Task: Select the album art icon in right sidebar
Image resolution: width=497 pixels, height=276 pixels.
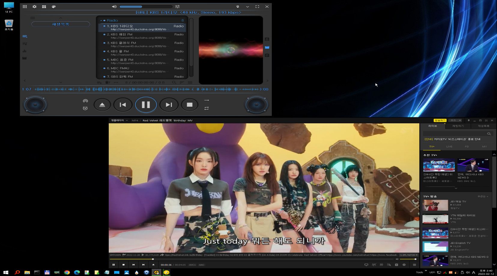Action: point(267,39)
